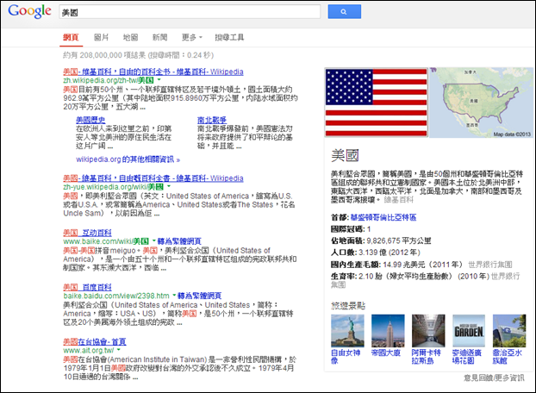Expand the arrow beside zh.wikipedia.org/zh-tw/美国

point(159,80)
